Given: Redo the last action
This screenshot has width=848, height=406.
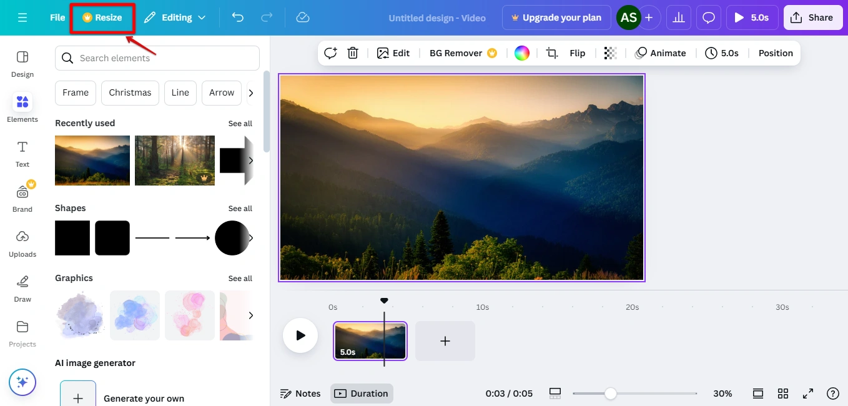Looking at the screenshot, I should 267,17.
